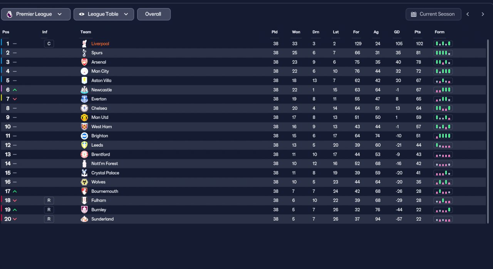Screen dimensions: 493x269
Task: Click Liverpool's form indicator bars
Action: pyautogui.click(x=443, y=43)
